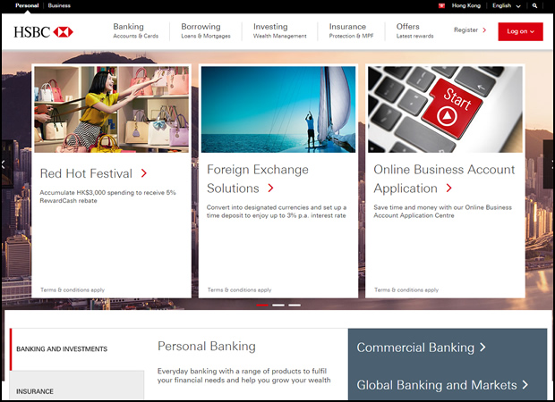Click Terms & conditions under Foreign Exchange
555x402 pixels.
(x=239, y=289)
